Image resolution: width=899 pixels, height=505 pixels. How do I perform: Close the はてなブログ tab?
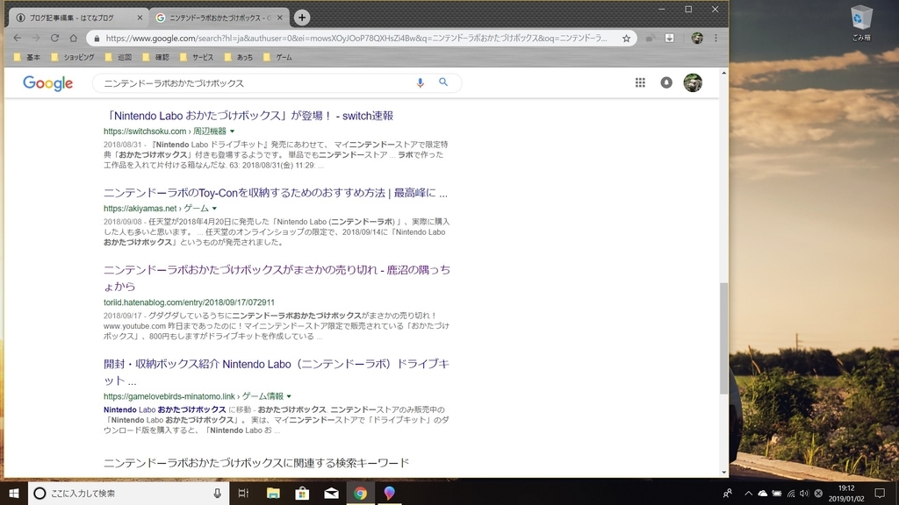pyautogui.click(x=140, y=18)
